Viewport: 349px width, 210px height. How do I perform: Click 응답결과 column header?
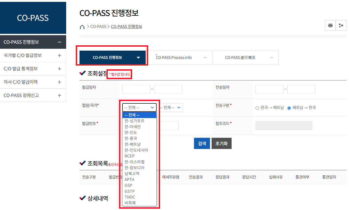pos(223,177)
